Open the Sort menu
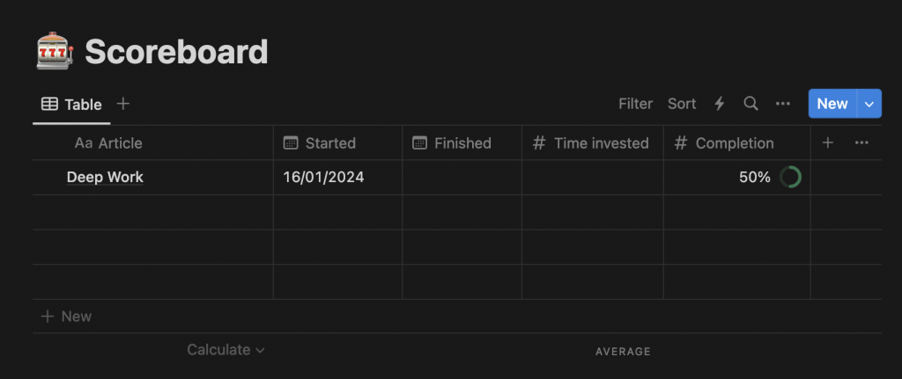902x379 pixels. 682,104
